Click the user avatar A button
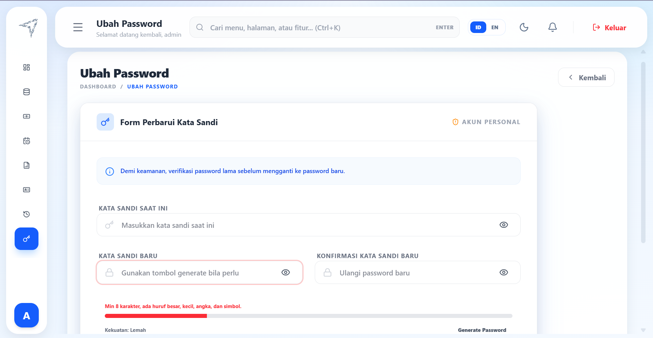Image resolution: width=653 pixels, height=338 pixels. click(x=27, y=315)
